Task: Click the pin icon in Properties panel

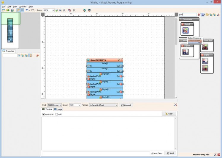Action: point(37,55)
